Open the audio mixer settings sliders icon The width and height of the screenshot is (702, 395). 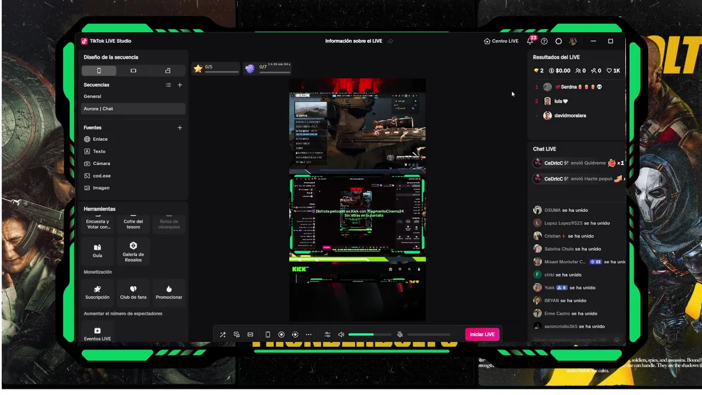pyautogui.click(x=327, y=335)
